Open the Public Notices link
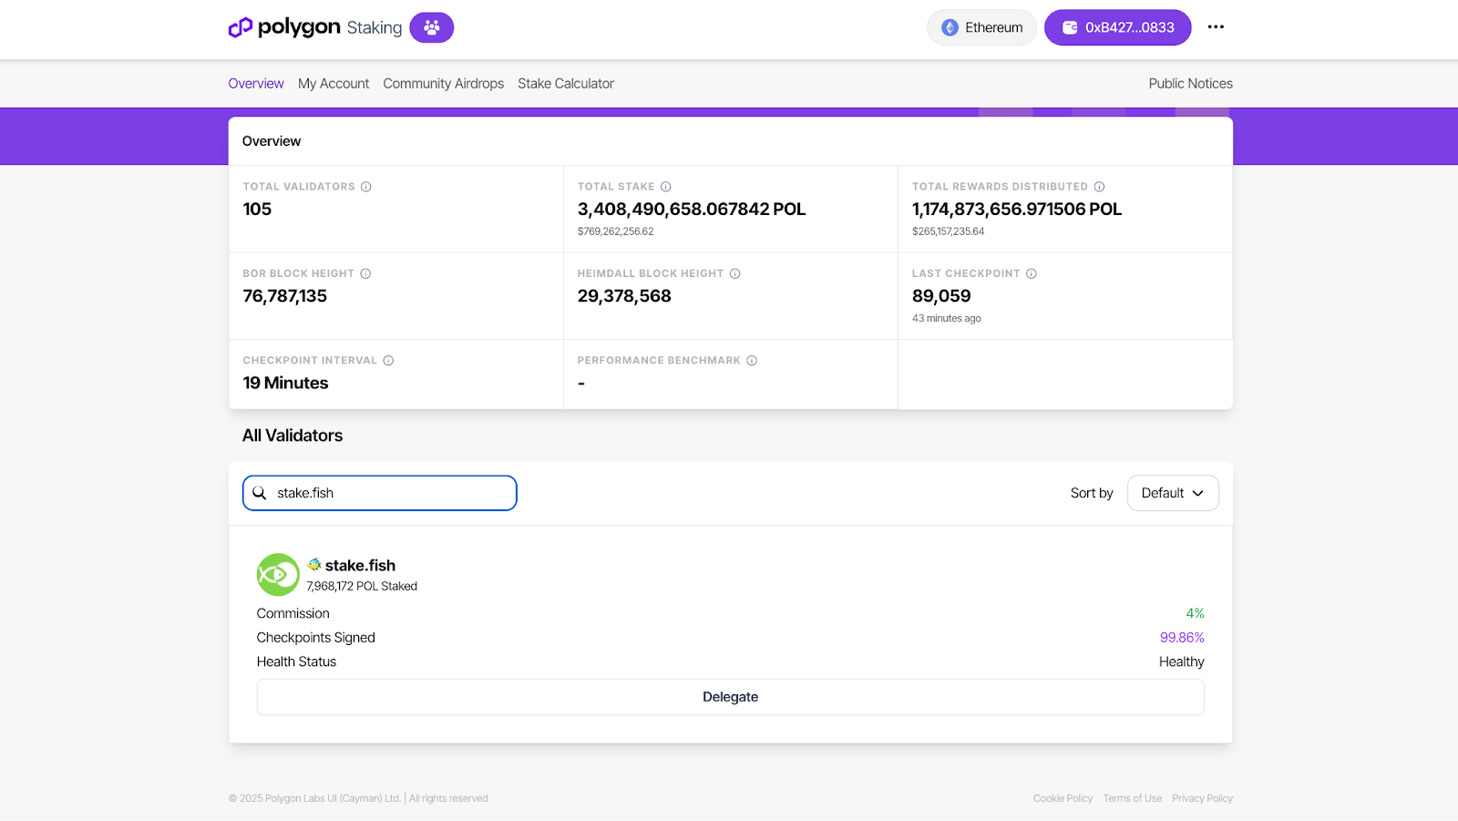The width and height of the screenshot is (1458, 821). pos(1190,84)
